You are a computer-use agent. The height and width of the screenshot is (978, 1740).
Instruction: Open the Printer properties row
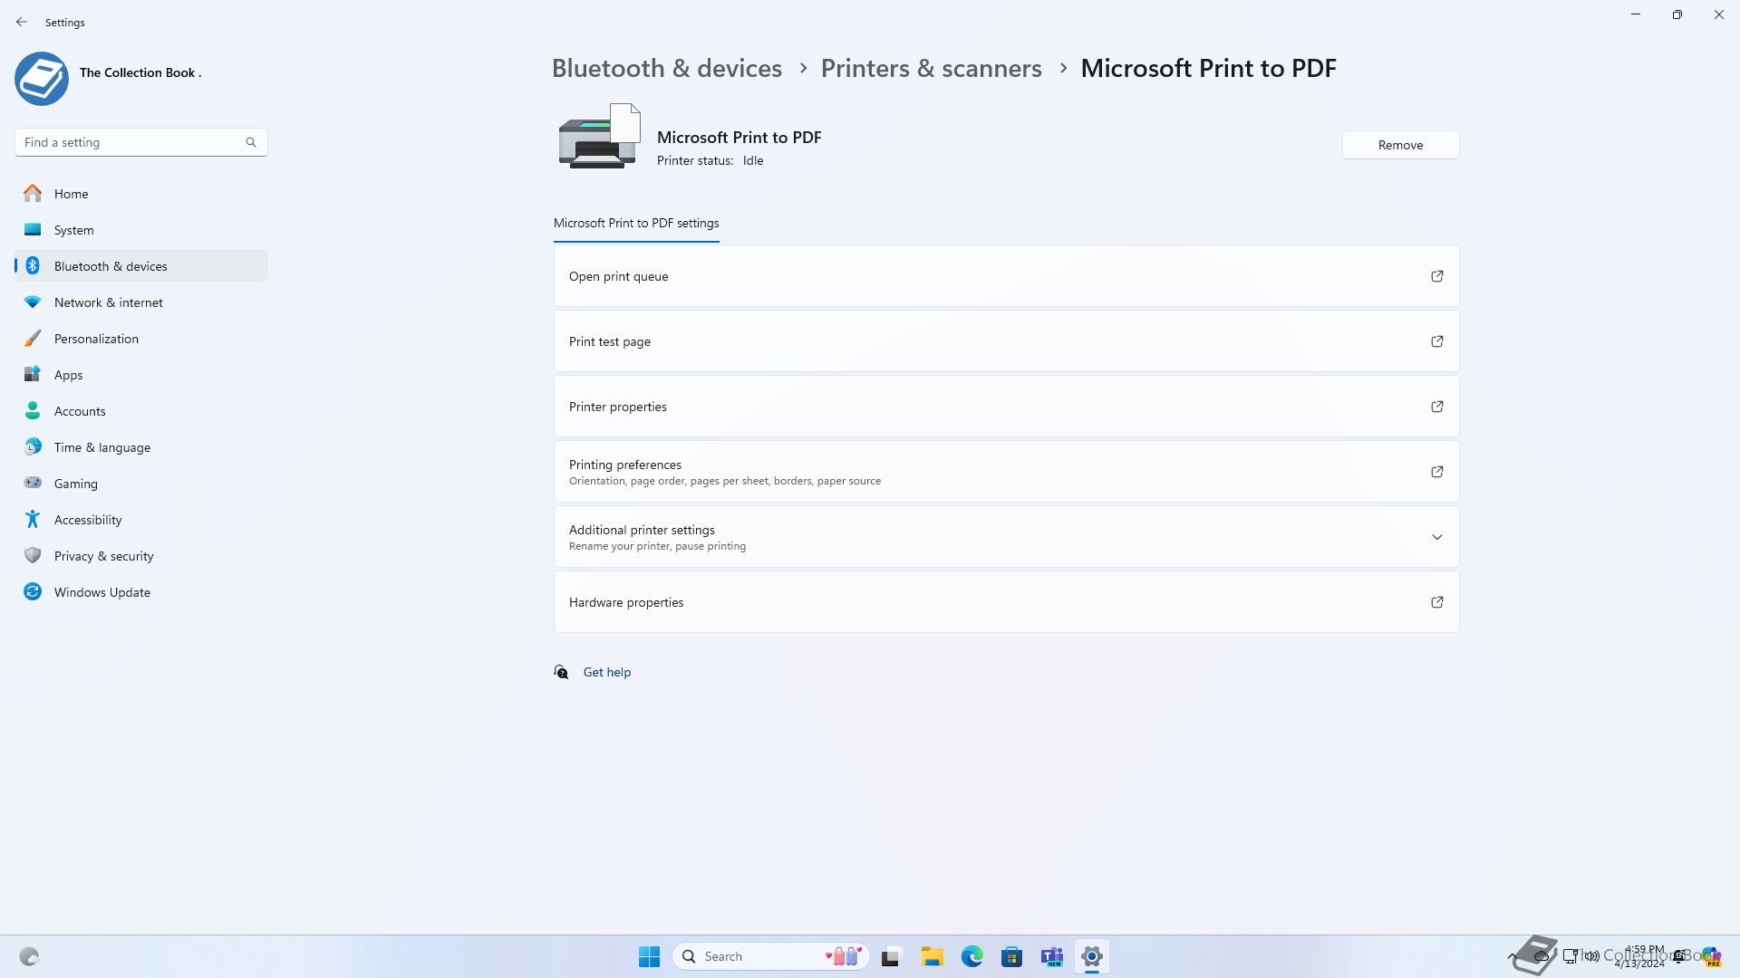tap(1006, 407)
